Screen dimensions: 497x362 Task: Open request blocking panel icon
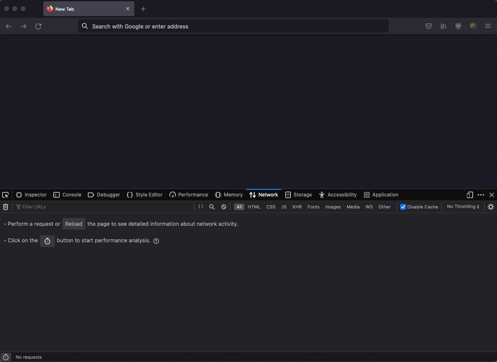[x=224, y=207]
